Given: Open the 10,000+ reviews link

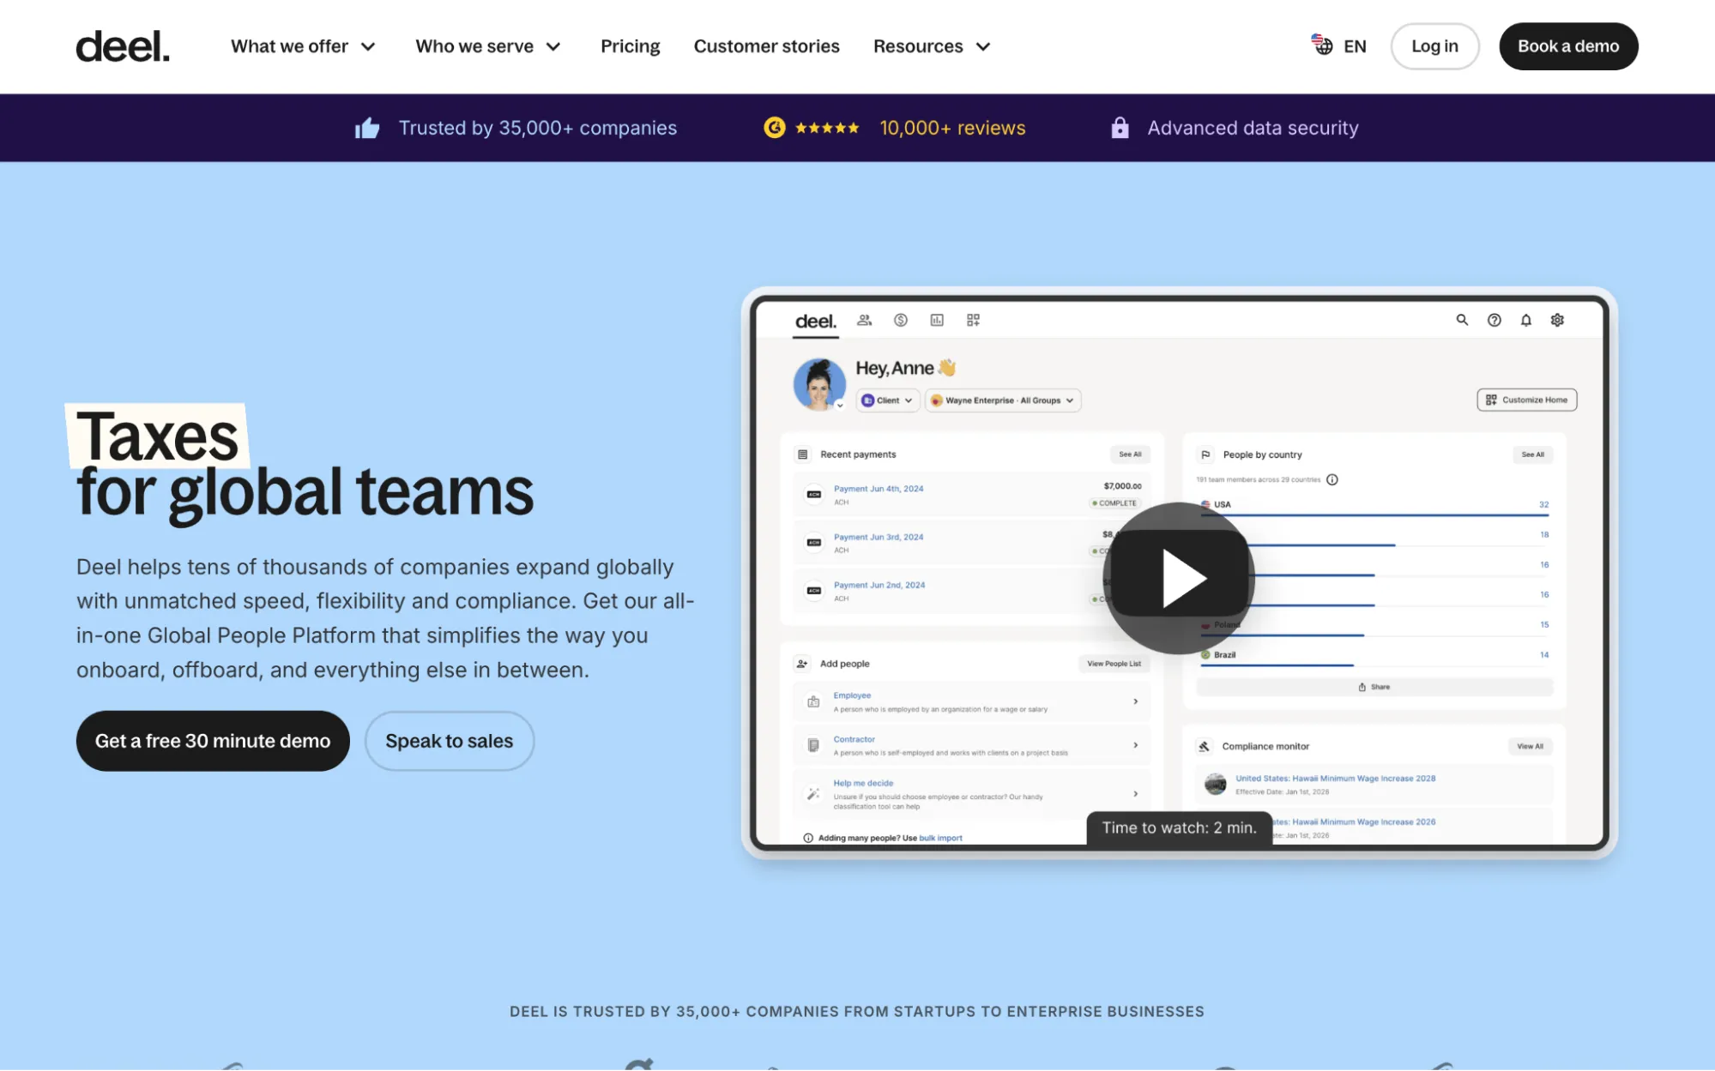Looking at the screenshot, I should (x=952, y=128).
